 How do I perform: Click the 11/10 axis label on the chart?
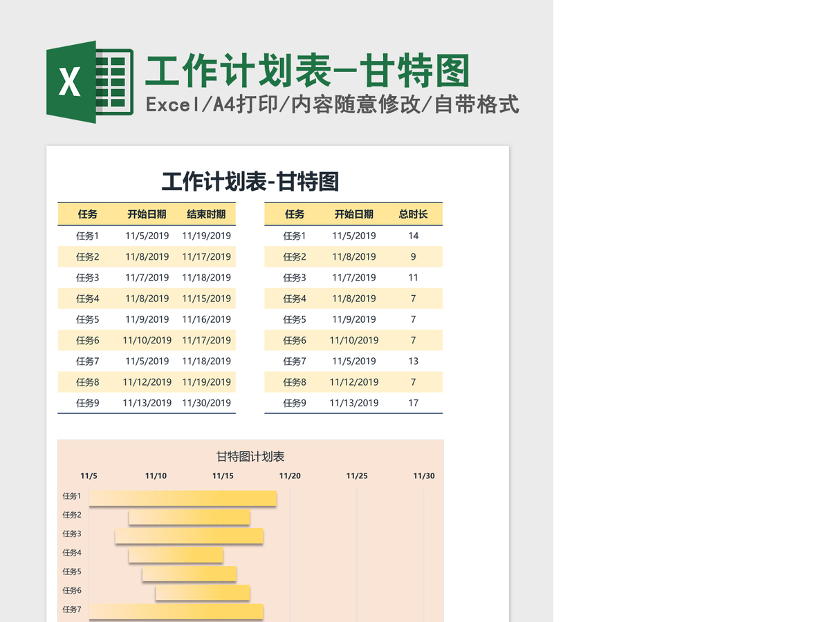pos(156,476)
